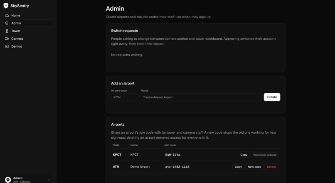The image size is (335, 183).
Task: Click the bold ATR code cell
Action: click(116, 166)
